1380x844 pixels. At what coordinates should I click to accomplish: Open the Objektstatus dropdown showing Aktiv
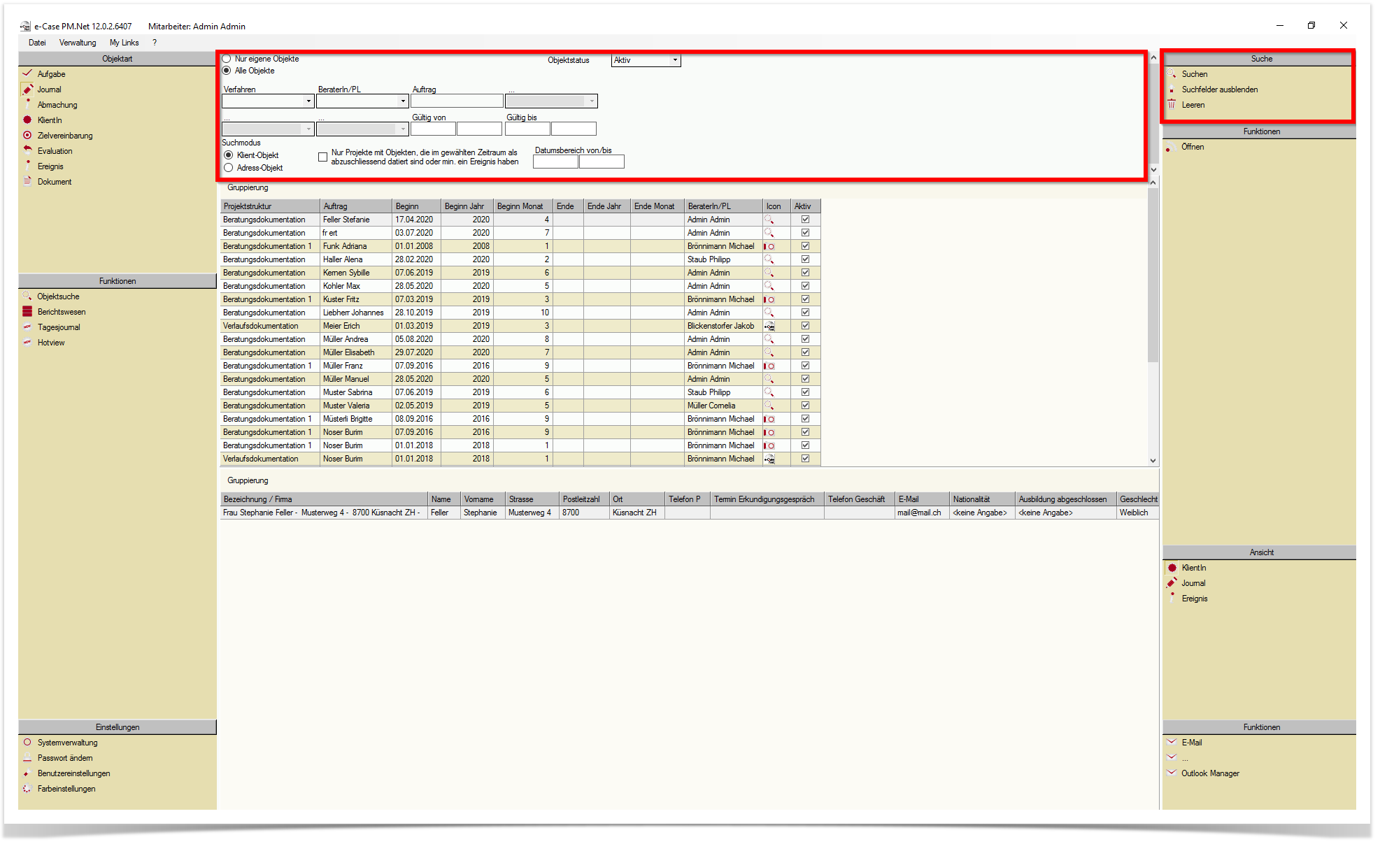[646, 60]
